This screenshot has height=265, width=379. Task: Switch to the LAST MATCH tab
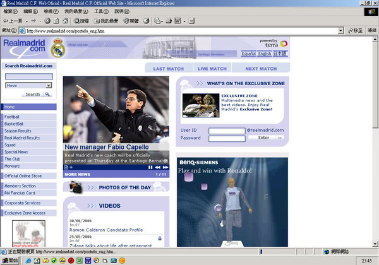click(169, 69)
